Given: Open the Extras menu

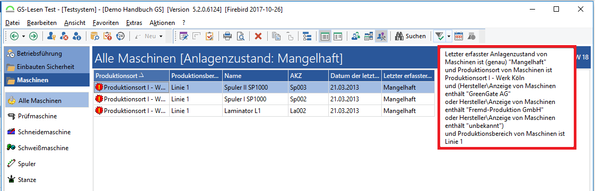Looking at the screenshot, I should (x=134, y=23).
